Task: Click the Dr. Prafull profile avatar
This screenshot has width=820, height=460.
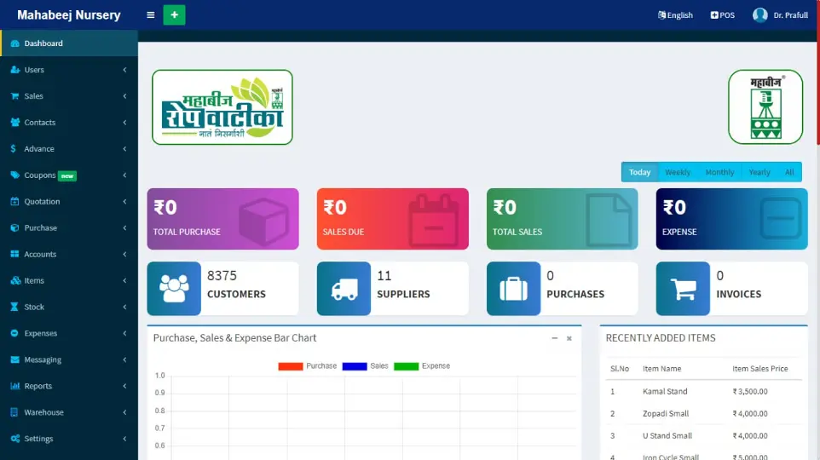Action: click(760, 15)
